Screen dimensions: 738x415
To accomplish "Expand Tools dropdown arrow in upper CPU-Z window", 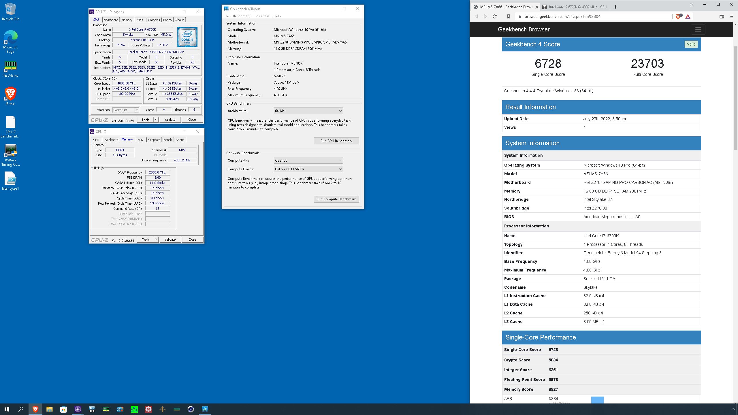I will point(156,119).
